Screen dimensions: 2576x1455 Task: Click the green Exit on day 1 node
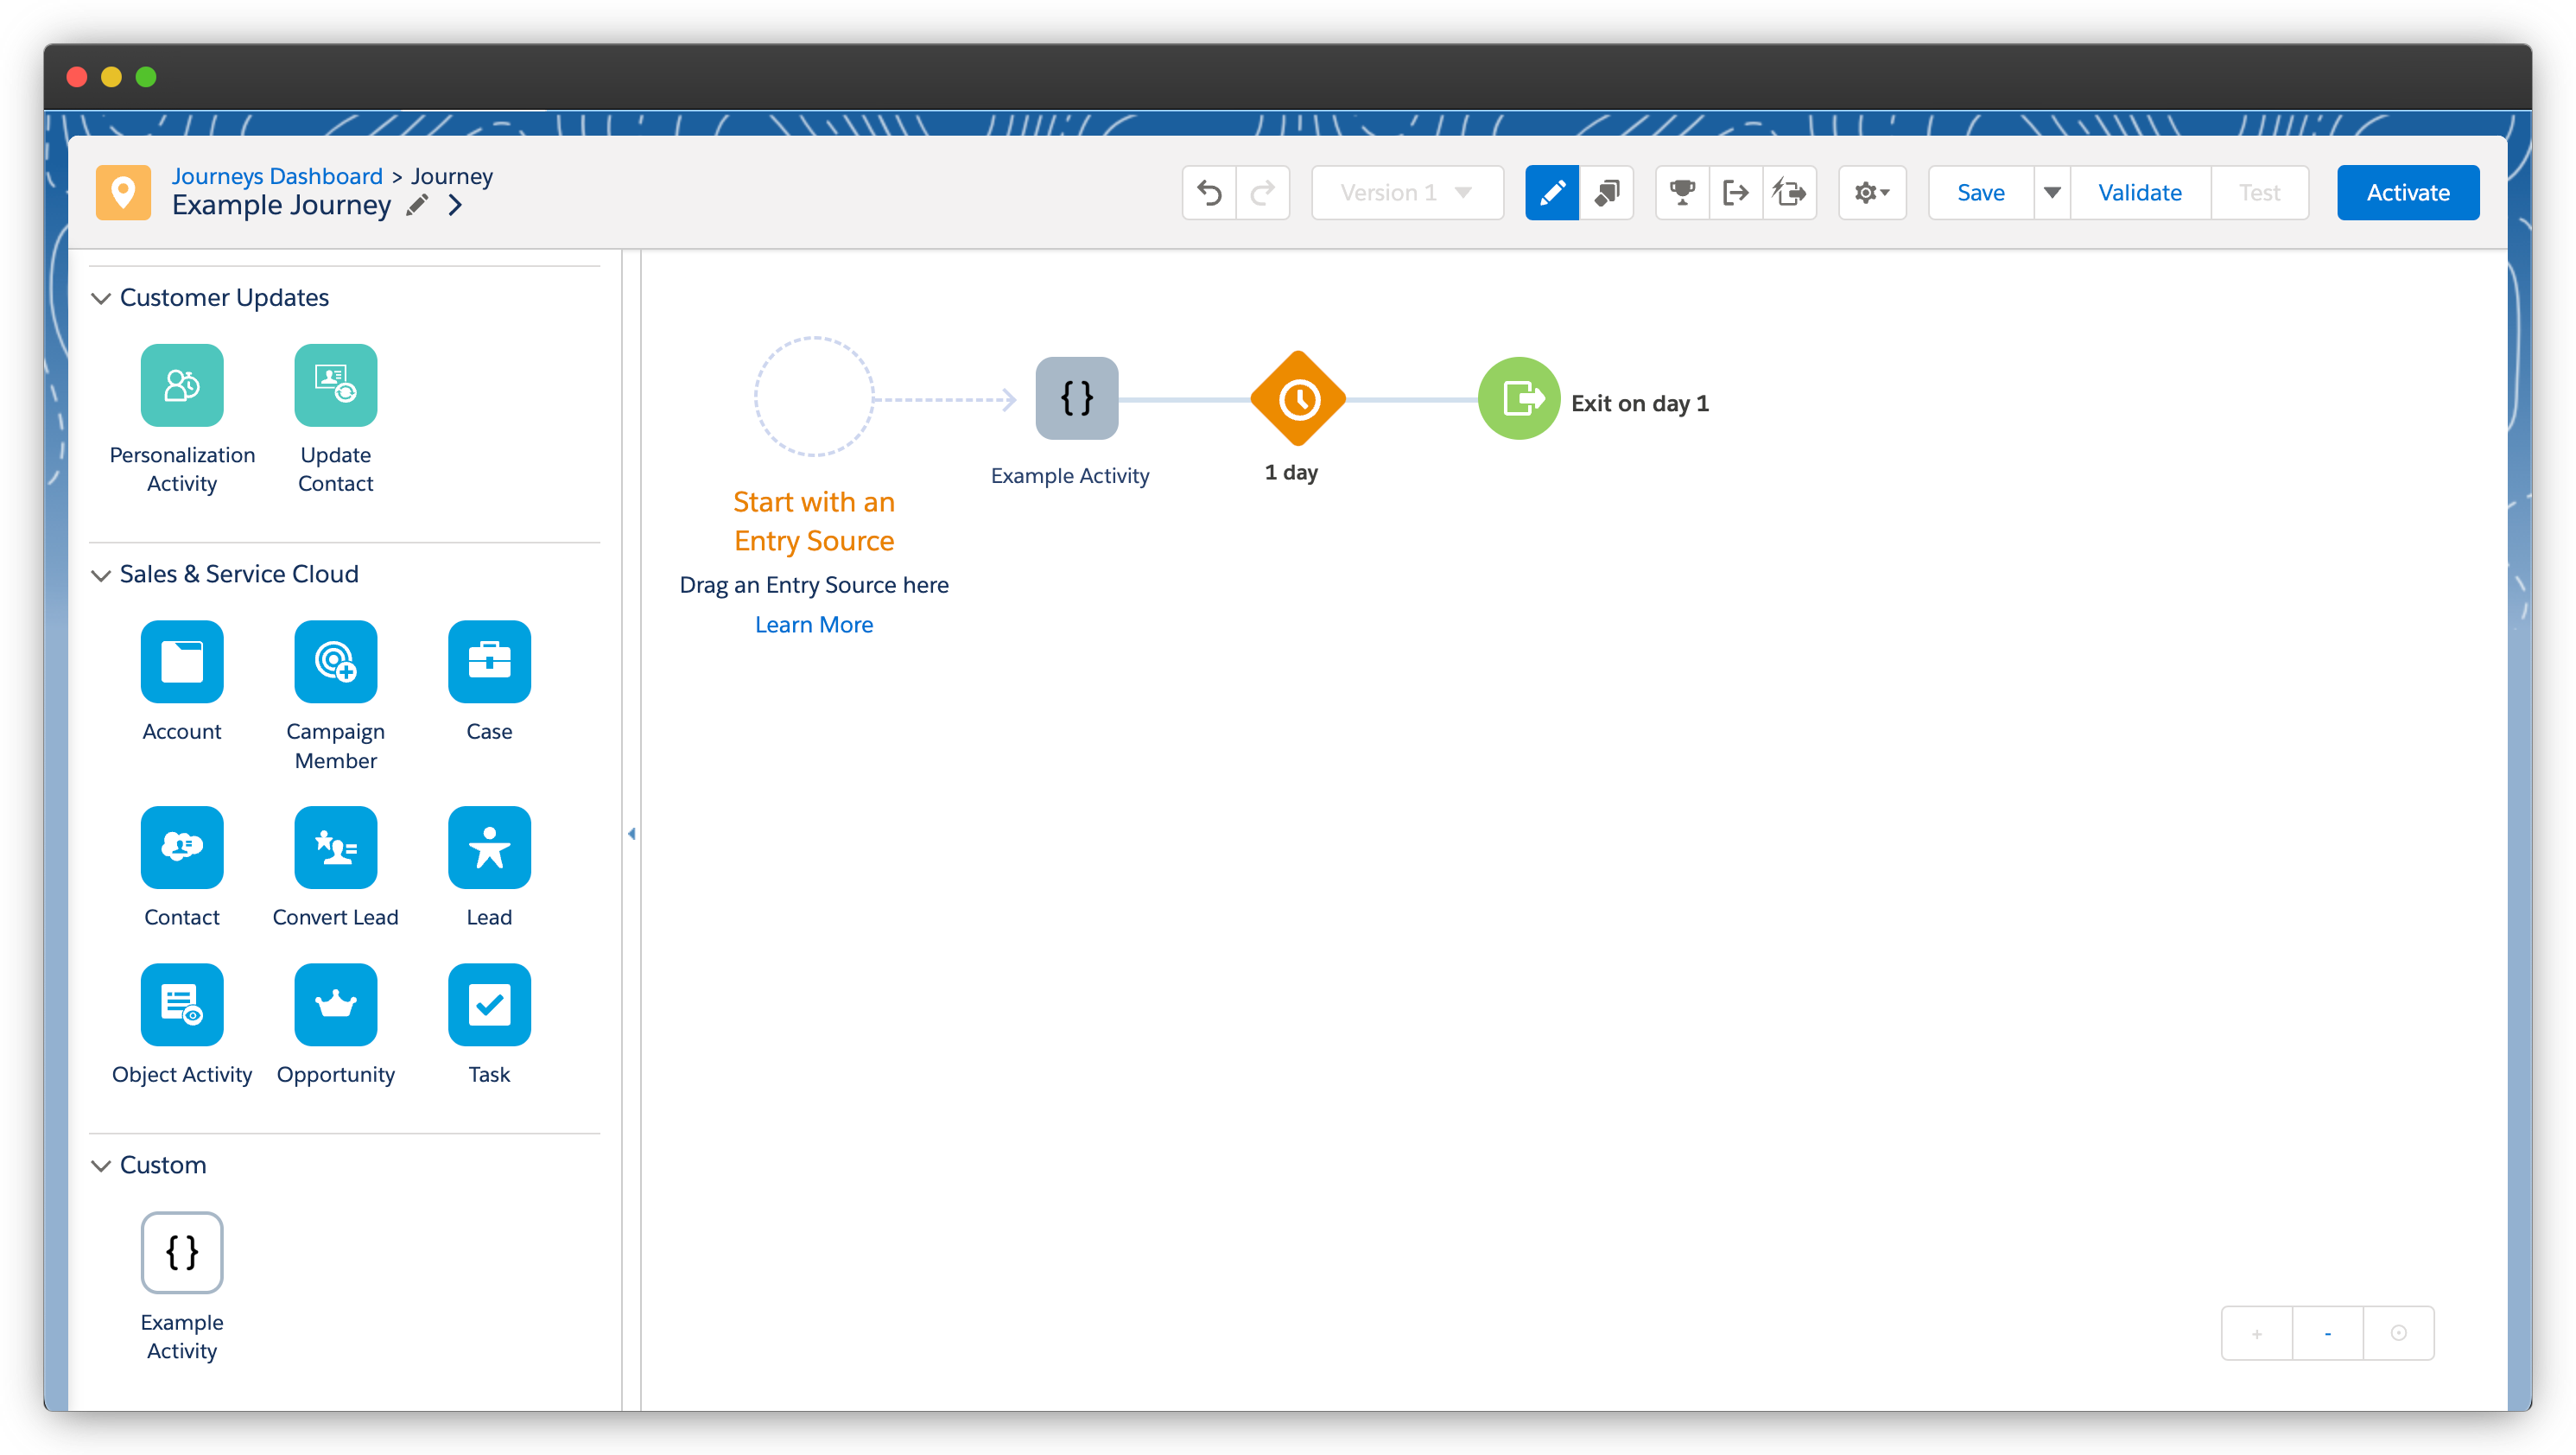tap(1519, 398)
